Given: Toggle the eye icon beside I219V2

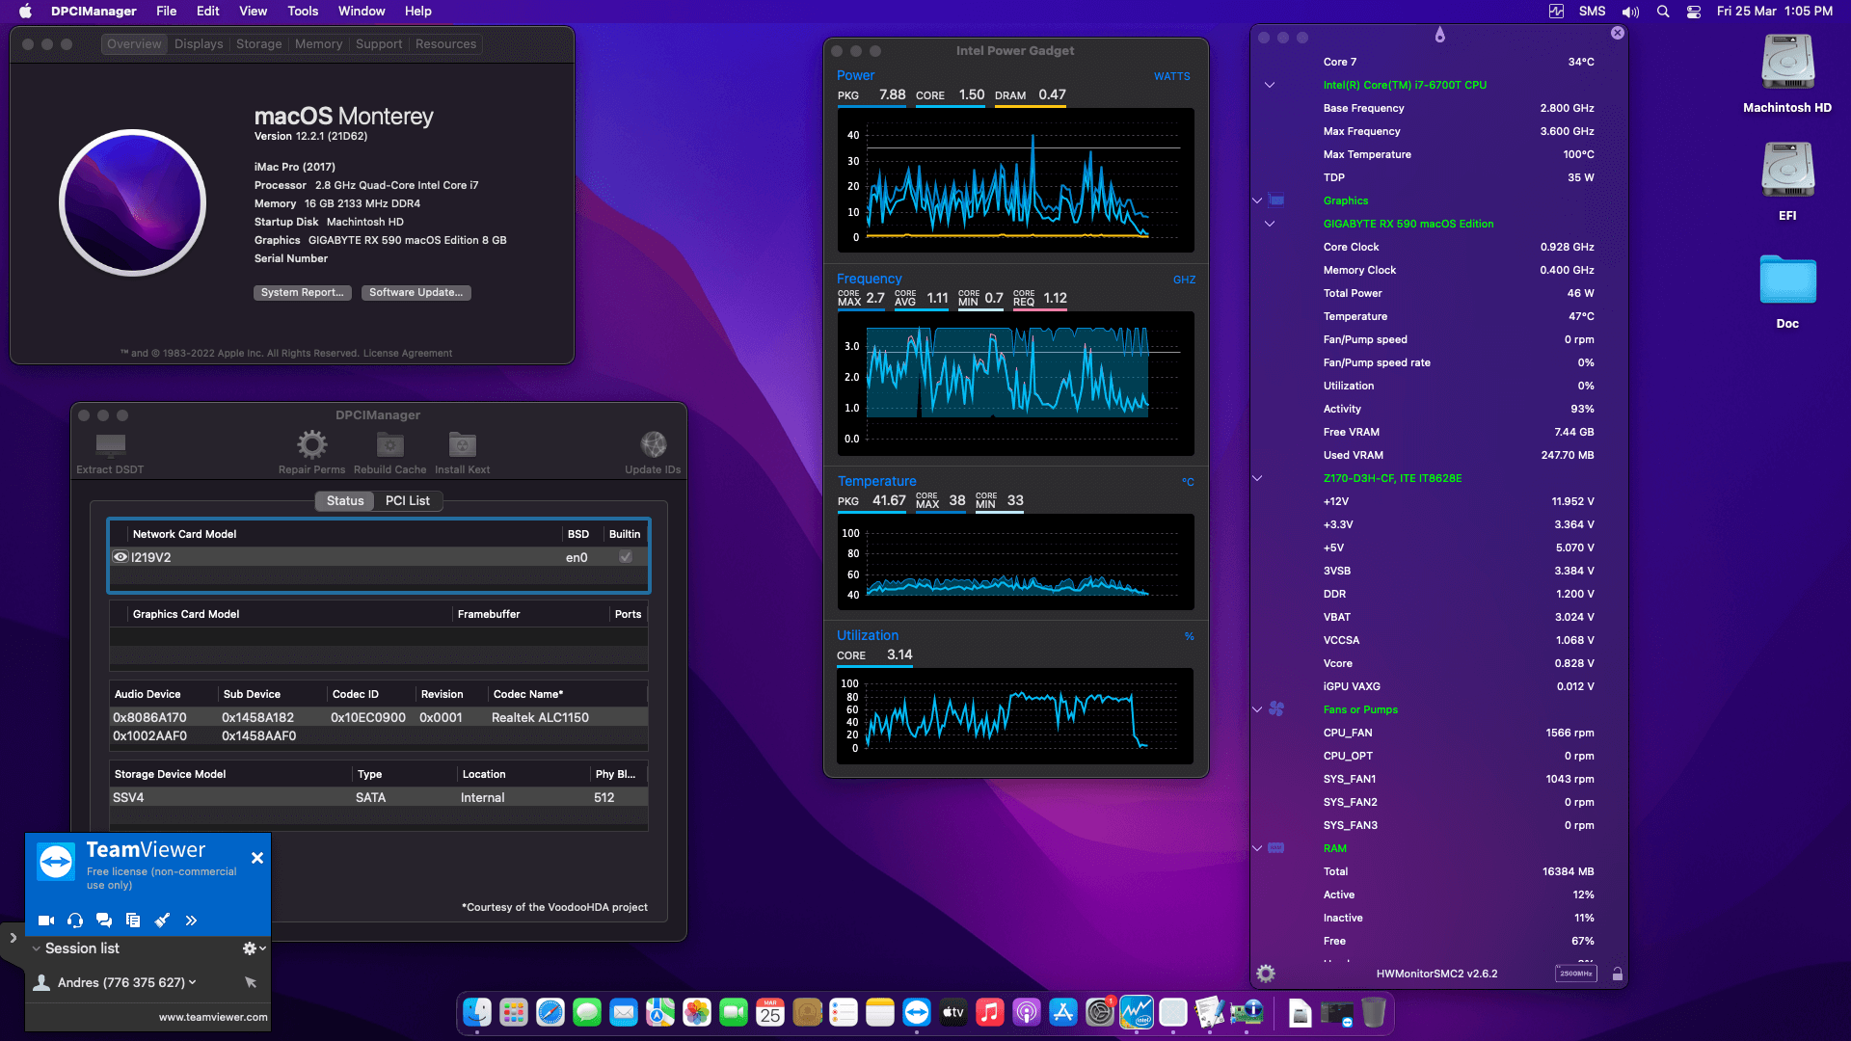Looking at the screenshot, I should (x=121, y=557).
